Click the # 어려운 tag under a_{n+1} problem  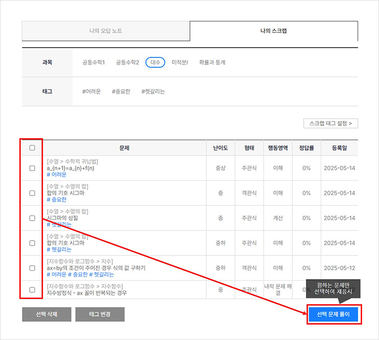pos(56,175)
